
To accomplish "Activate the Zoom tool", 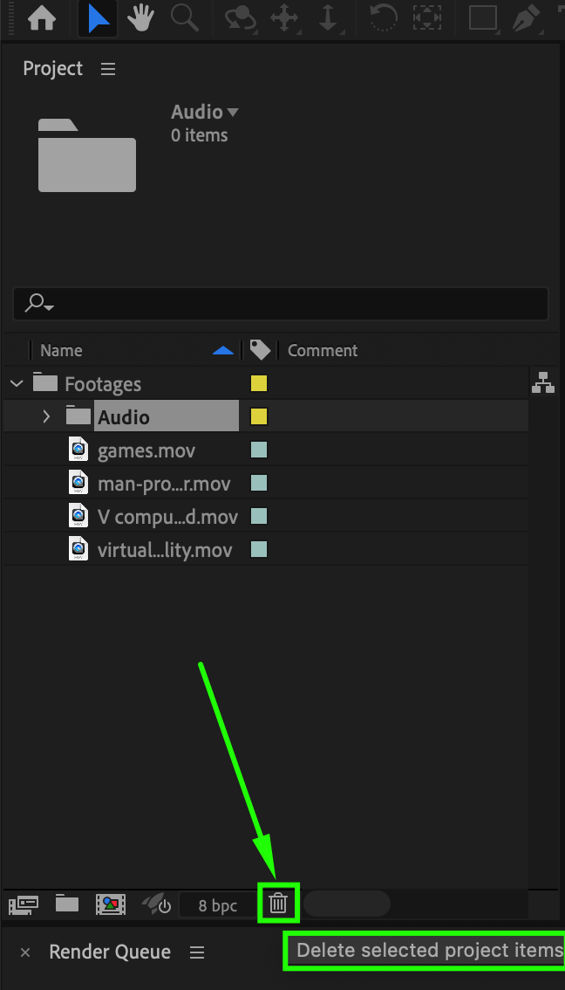I will [x=184, y=19].
